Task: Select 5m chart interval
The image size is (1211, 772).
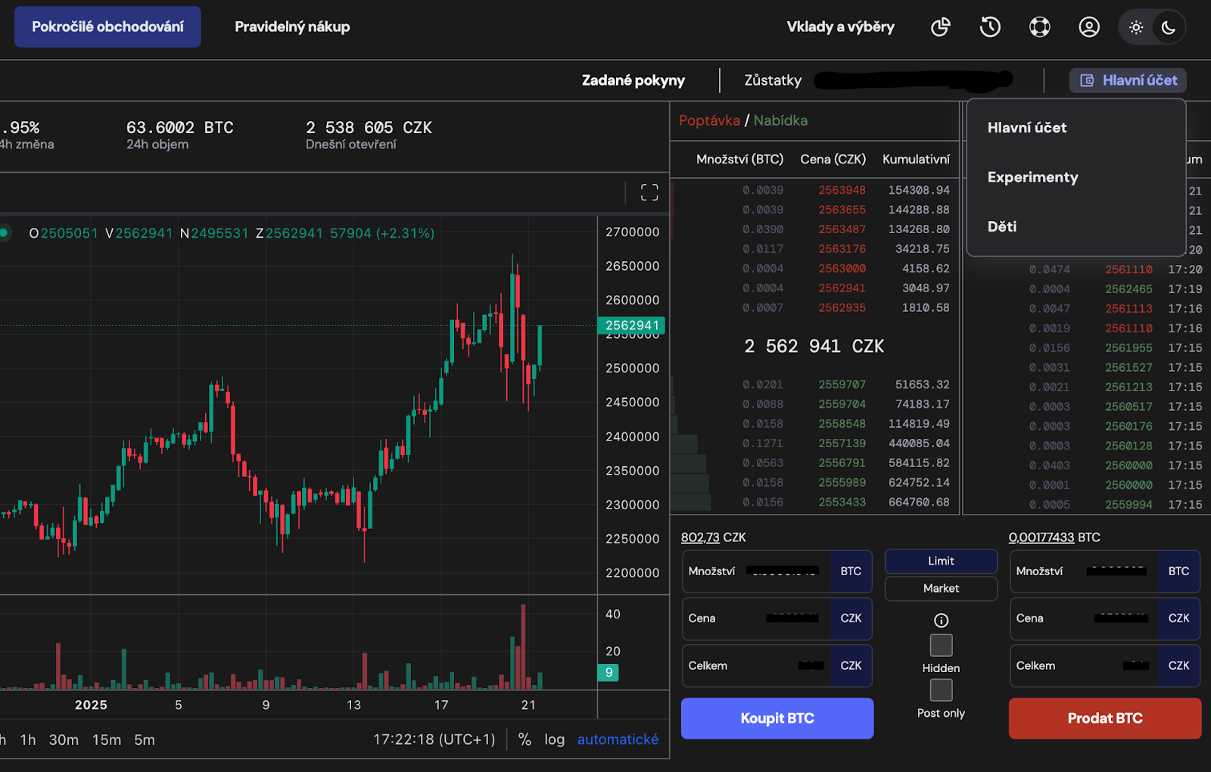Action: (145, 739)
